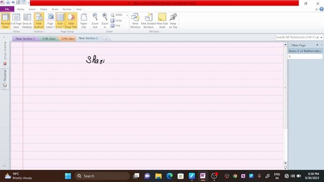Create a New Side Note
This screenshot has width=324, height=182.
tap(162, 21)
